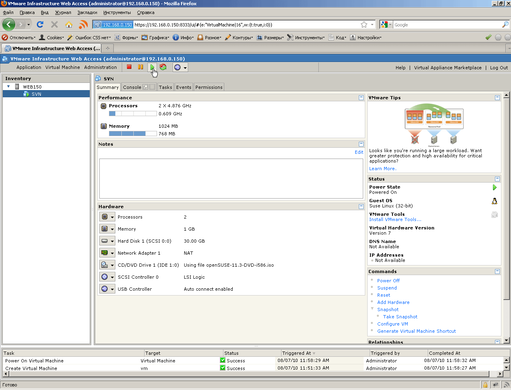Viewport: 511px width, 390px height.
Task: Collapse the VMware Tips panel
Action: pyautogui.click(x=497, y=98)
